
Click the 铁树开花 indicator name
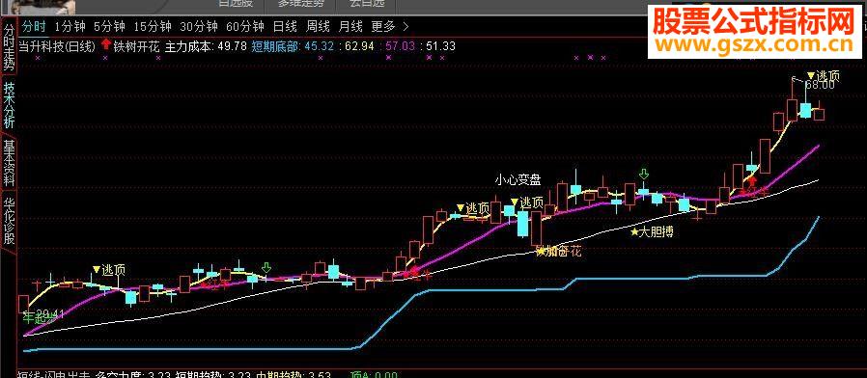pos(136,46)
